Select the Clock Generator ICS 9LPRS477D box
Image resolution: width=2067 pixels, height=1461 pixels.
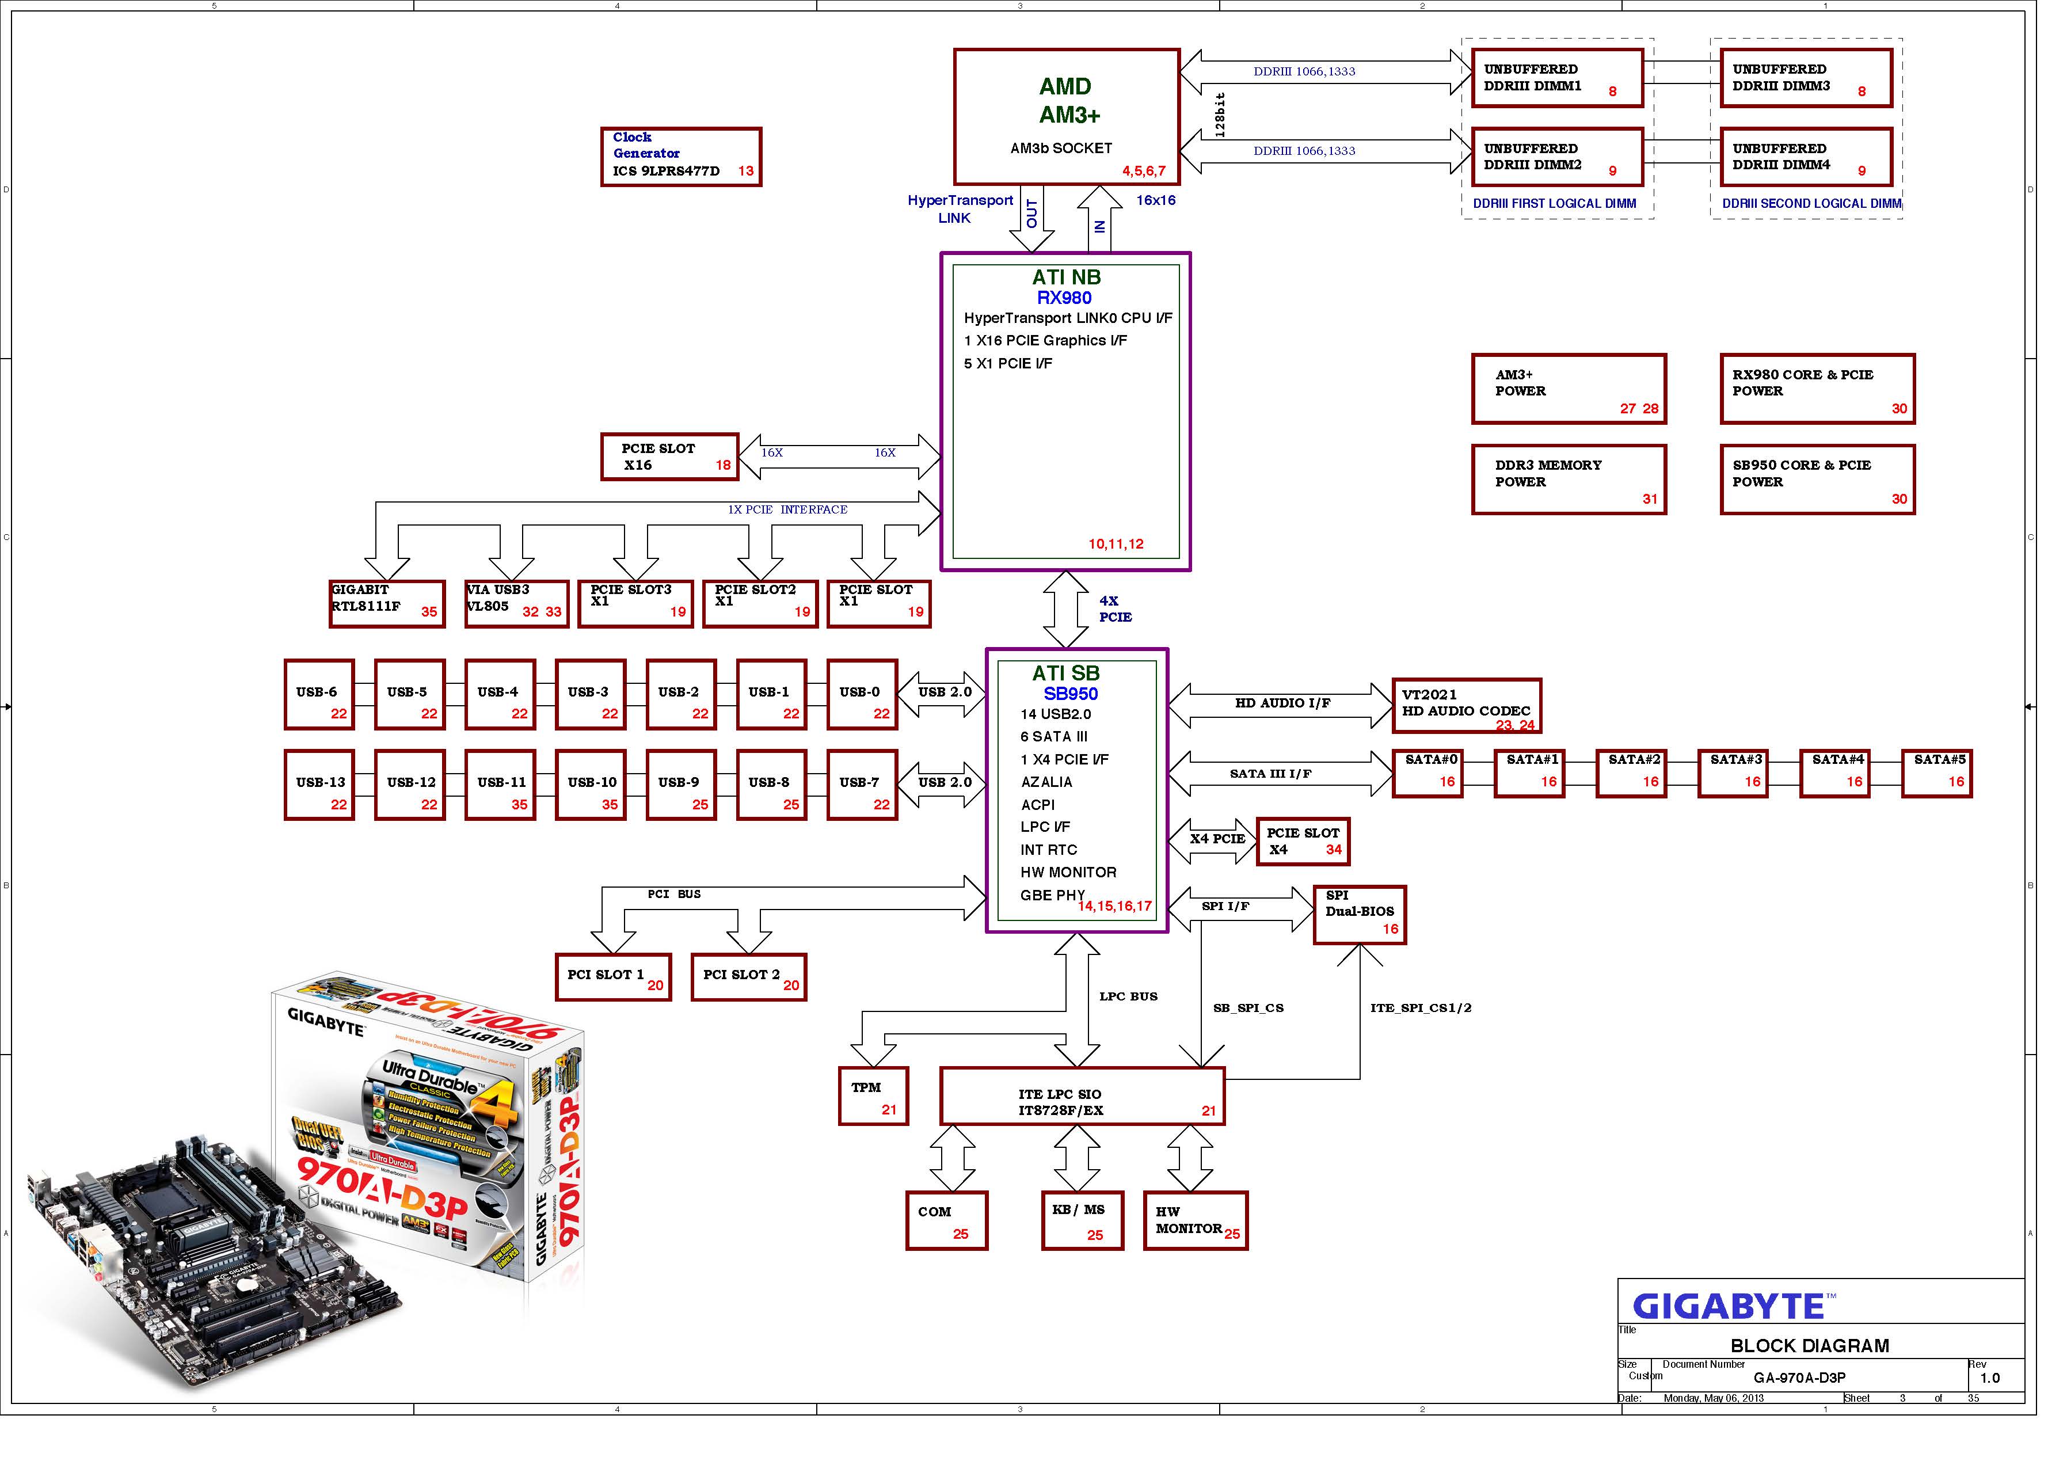680,157
